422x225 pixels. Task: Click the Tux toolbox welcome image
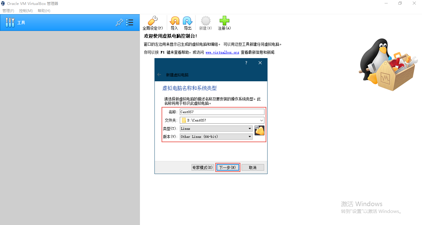point(389,65)
